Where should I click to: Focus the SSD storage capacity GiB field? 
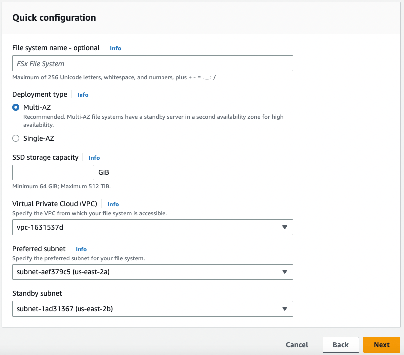pyautogui.click(x=53, y=173)
